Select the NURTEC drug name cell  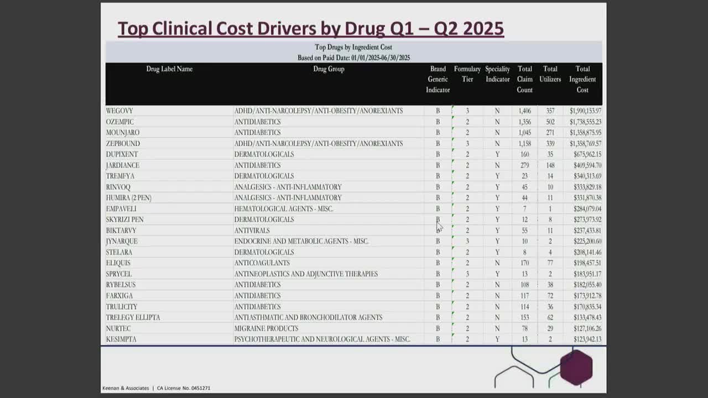click(118, 328)
